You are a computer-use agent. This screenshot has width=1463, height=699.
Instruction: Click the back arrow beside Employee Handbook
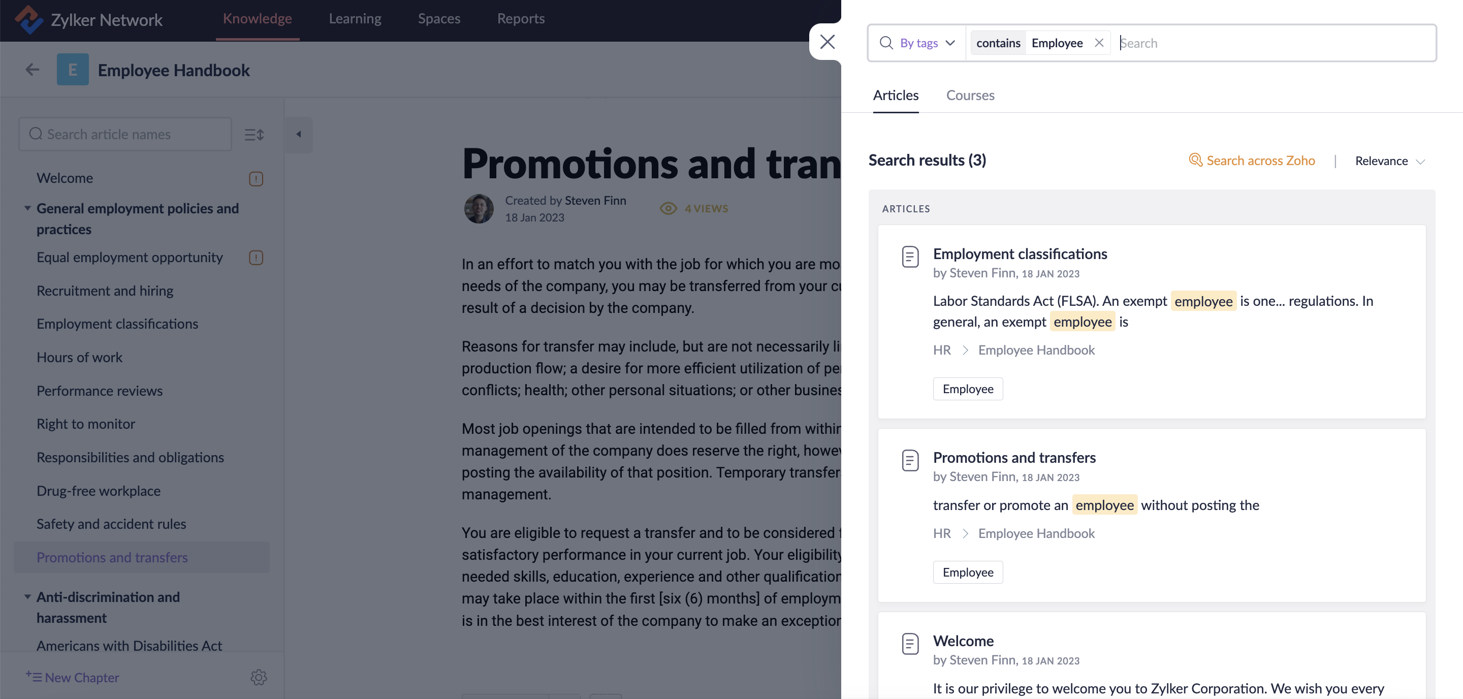[33, 70]
